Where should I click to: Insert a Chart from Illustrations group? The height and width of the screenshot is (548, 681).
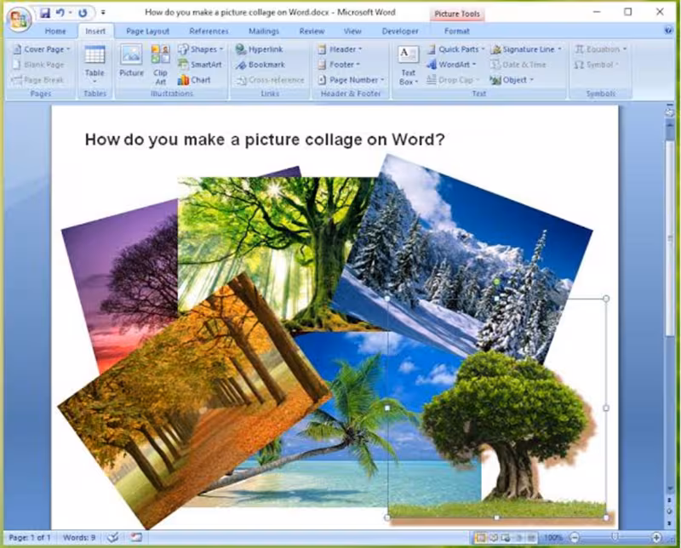tap(194, 80)
